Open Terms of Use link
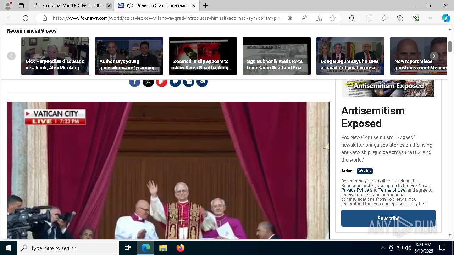Screen dimensions: 454x255 tap(392, 190)
